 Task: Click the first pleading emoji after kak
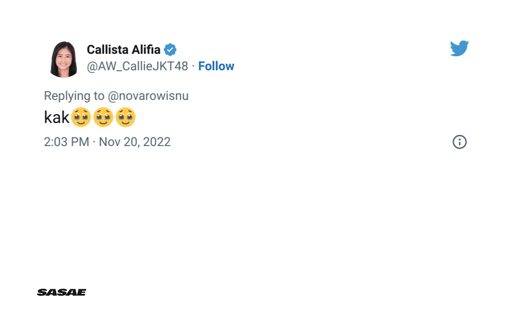pos(81,117)
